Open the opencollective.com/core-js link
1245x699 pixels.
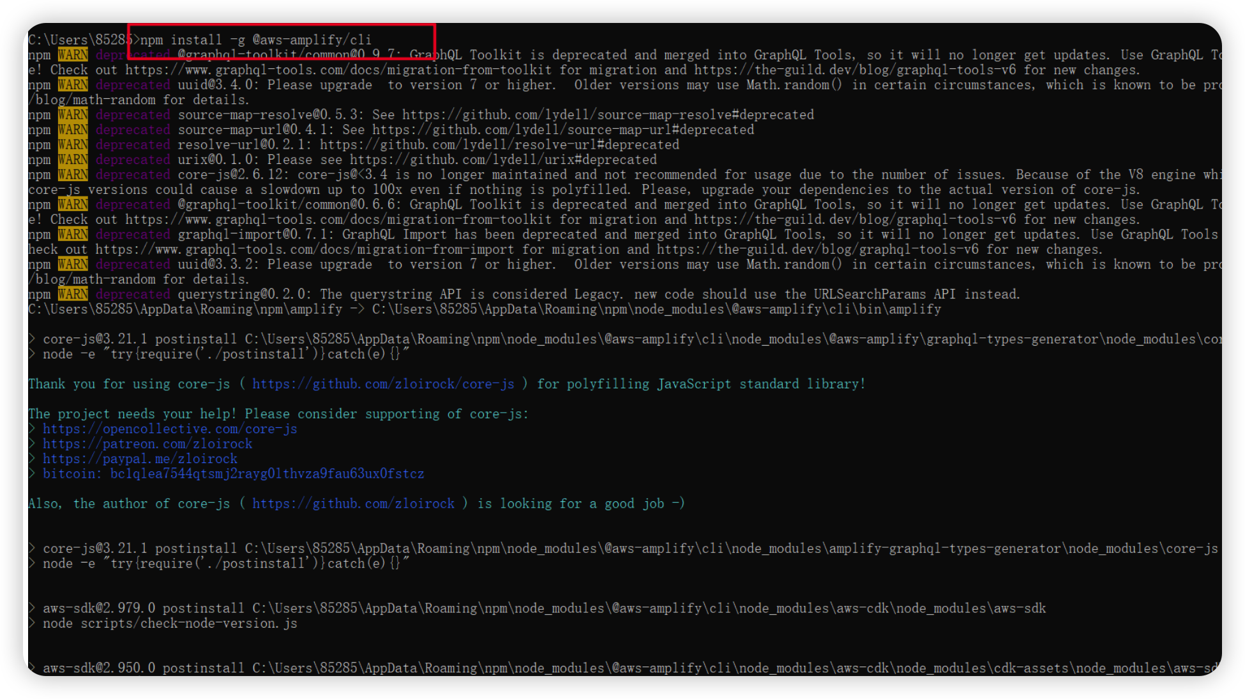pos(170,429)
